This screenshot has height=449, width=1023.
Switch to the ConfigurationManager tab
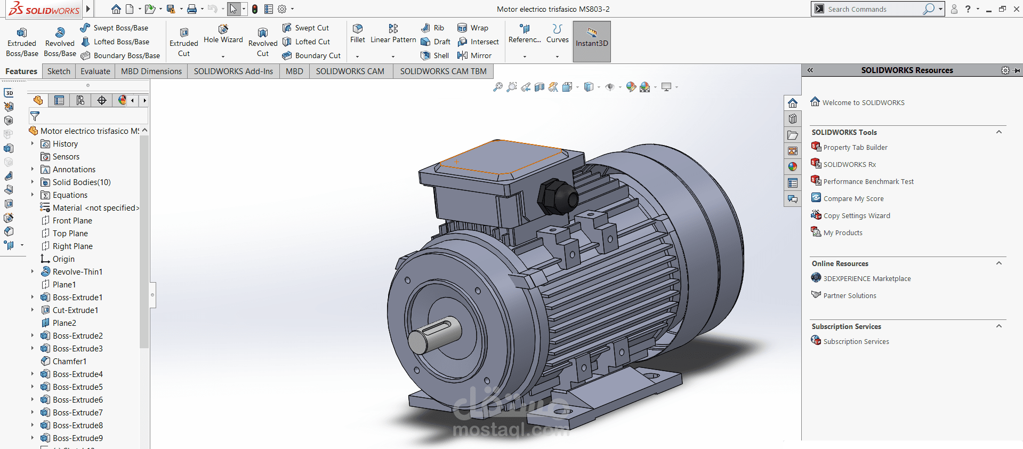[x=80, y=100]
